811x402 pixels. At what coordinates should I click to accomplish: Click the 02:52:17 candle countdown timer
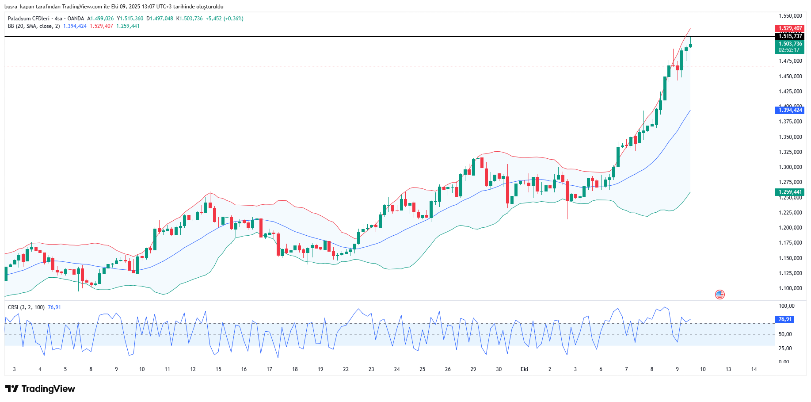tap(789, 50)
